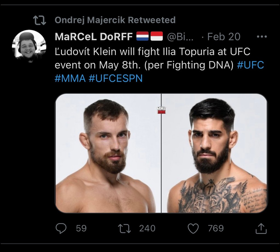Viewport: 280px width, 252px height.
Task: Like the tweet with the heart icon
Action: (x=193, y=228)
